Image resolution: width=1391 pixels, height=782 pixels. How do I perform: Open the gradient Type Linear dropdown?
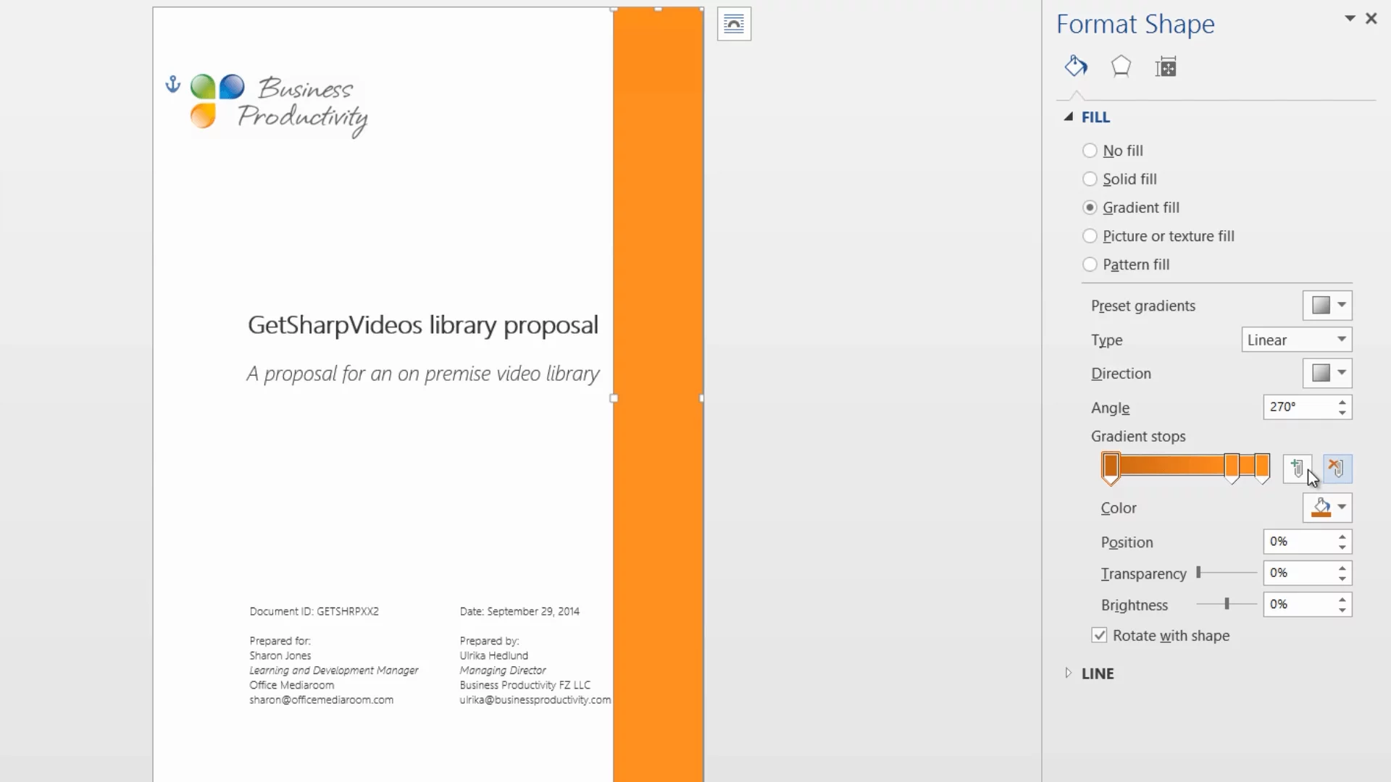click(1296, 340)
